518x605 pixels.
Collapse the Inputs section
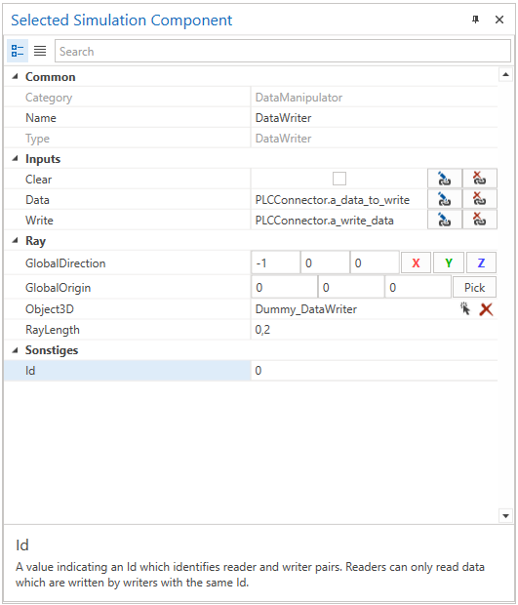(15, 158)
